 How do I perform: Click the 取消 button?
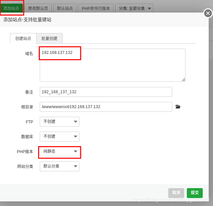(176, 193)
